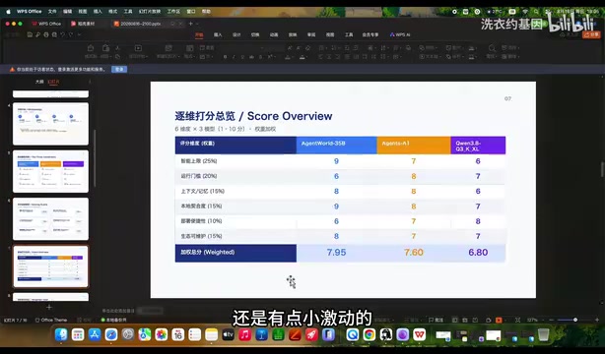Viewport: 605px width, 354px height.
Task: Open WPS Office icon in the dock
Action: [x=420, y=334]
